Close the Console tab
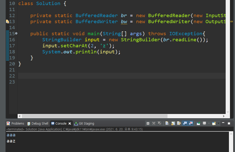The width and height of the screenshot is (235, 152). coord(70,123)
